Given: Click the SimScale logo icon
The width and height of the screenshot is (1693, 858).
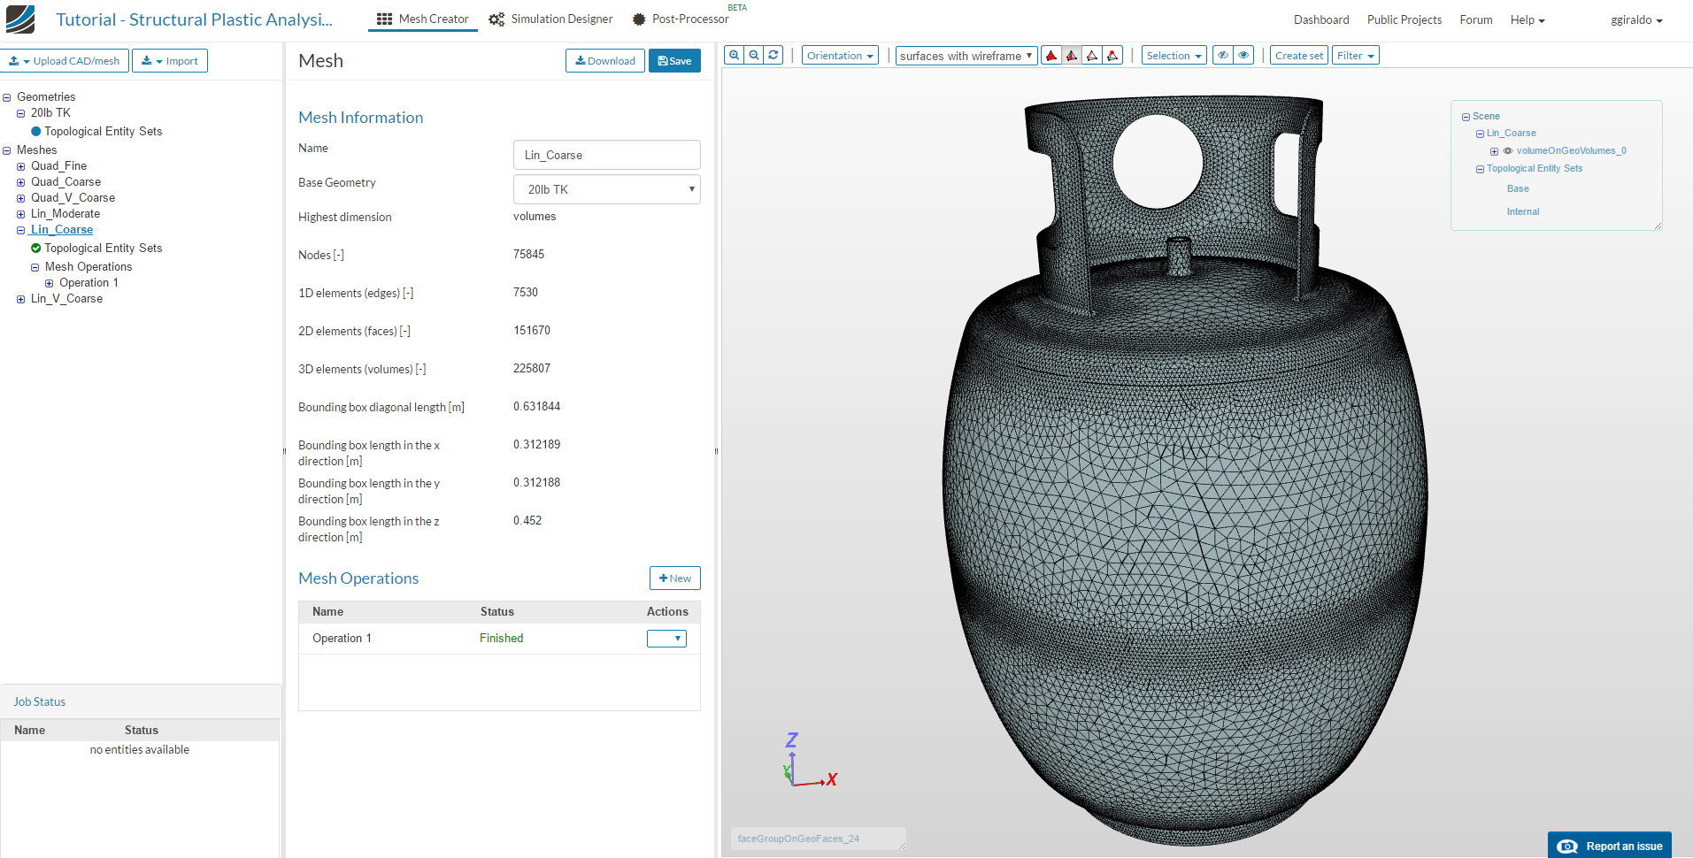Looking at the screenshot, I should (x=20, y=19).
